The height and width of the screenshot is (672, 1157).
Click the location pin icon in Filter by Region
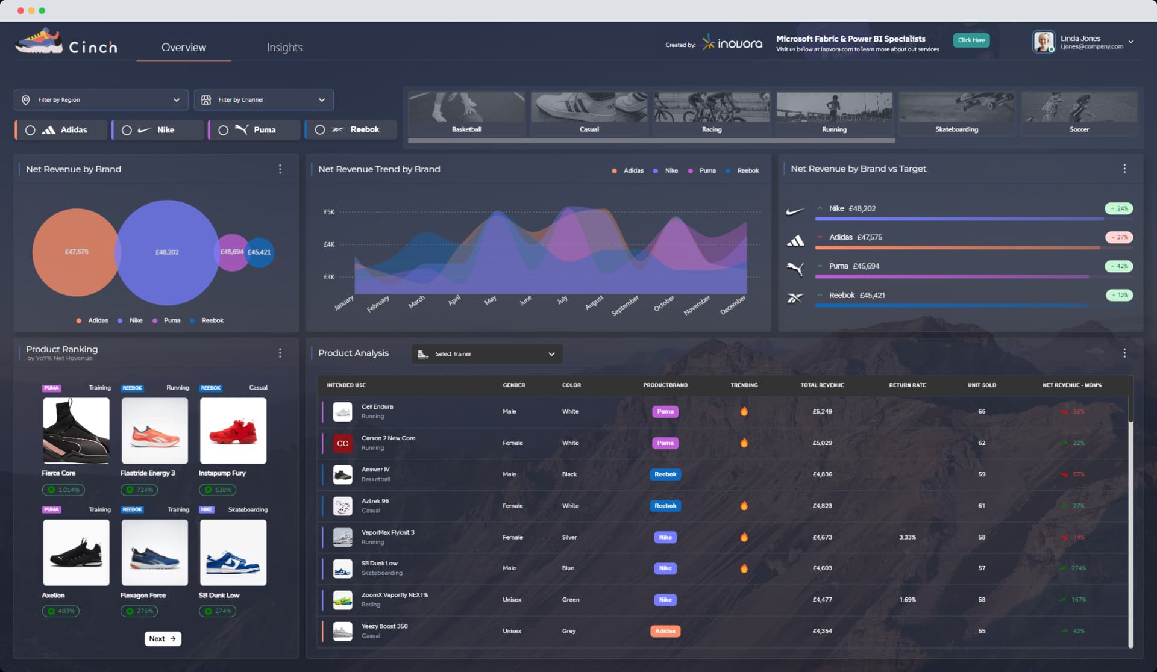click(26, 99)
